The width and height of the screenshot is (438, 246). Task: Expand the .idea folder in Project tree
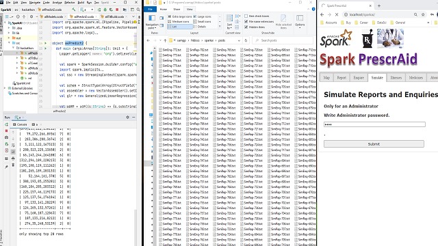(9, 28)
